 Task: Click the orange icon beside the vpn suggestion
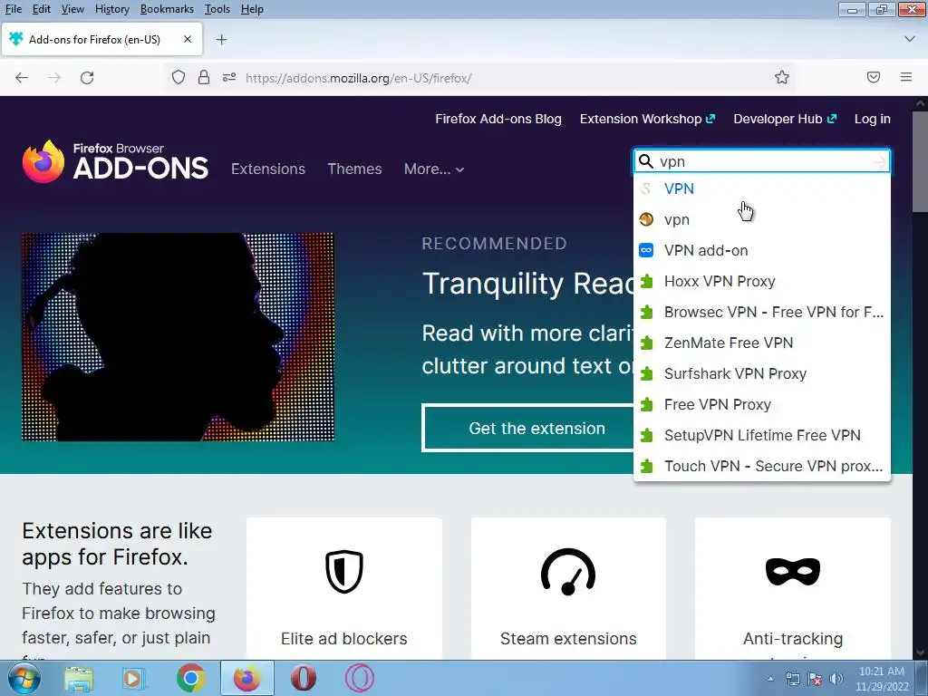[646, 219]
